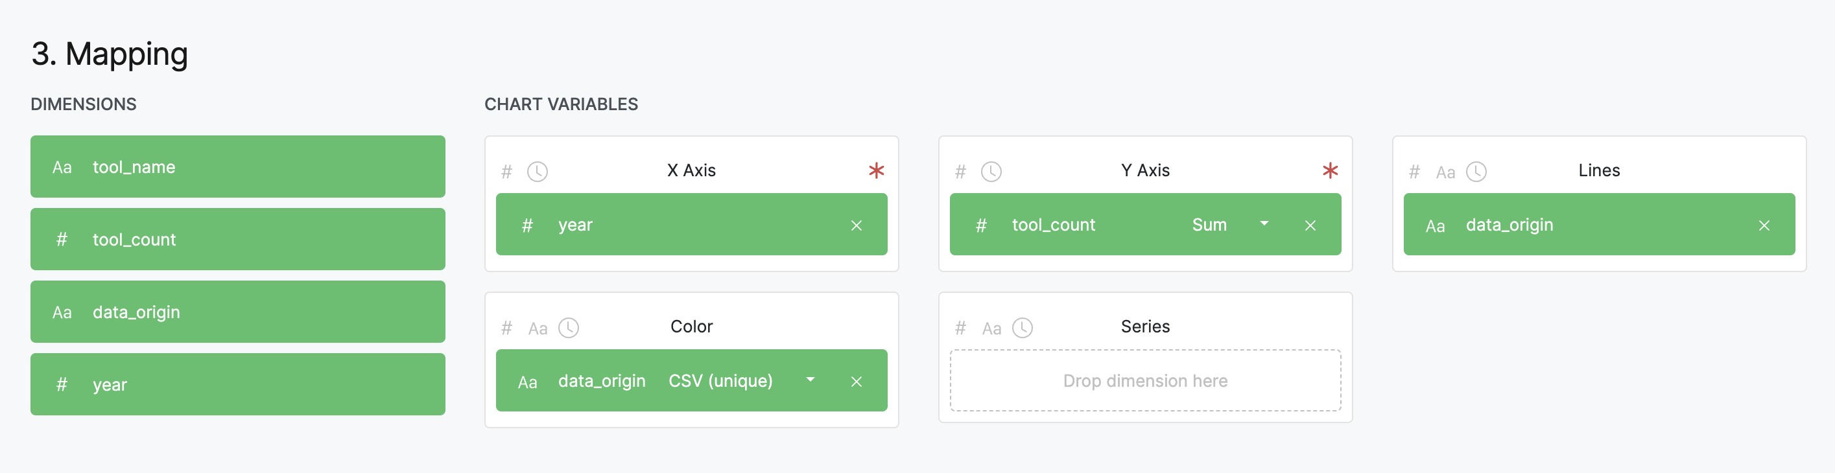The height and width of the screenshot is (473, 1835).
Task: Click the number type icon in Y Axis header
Action: coord(960,172)
